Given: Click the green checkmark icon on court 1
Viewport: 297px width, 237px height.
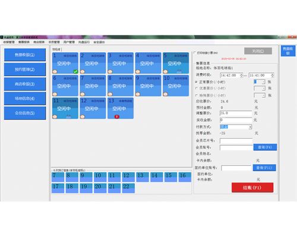Looking at the screenshot, I should [x=75, y=72].
